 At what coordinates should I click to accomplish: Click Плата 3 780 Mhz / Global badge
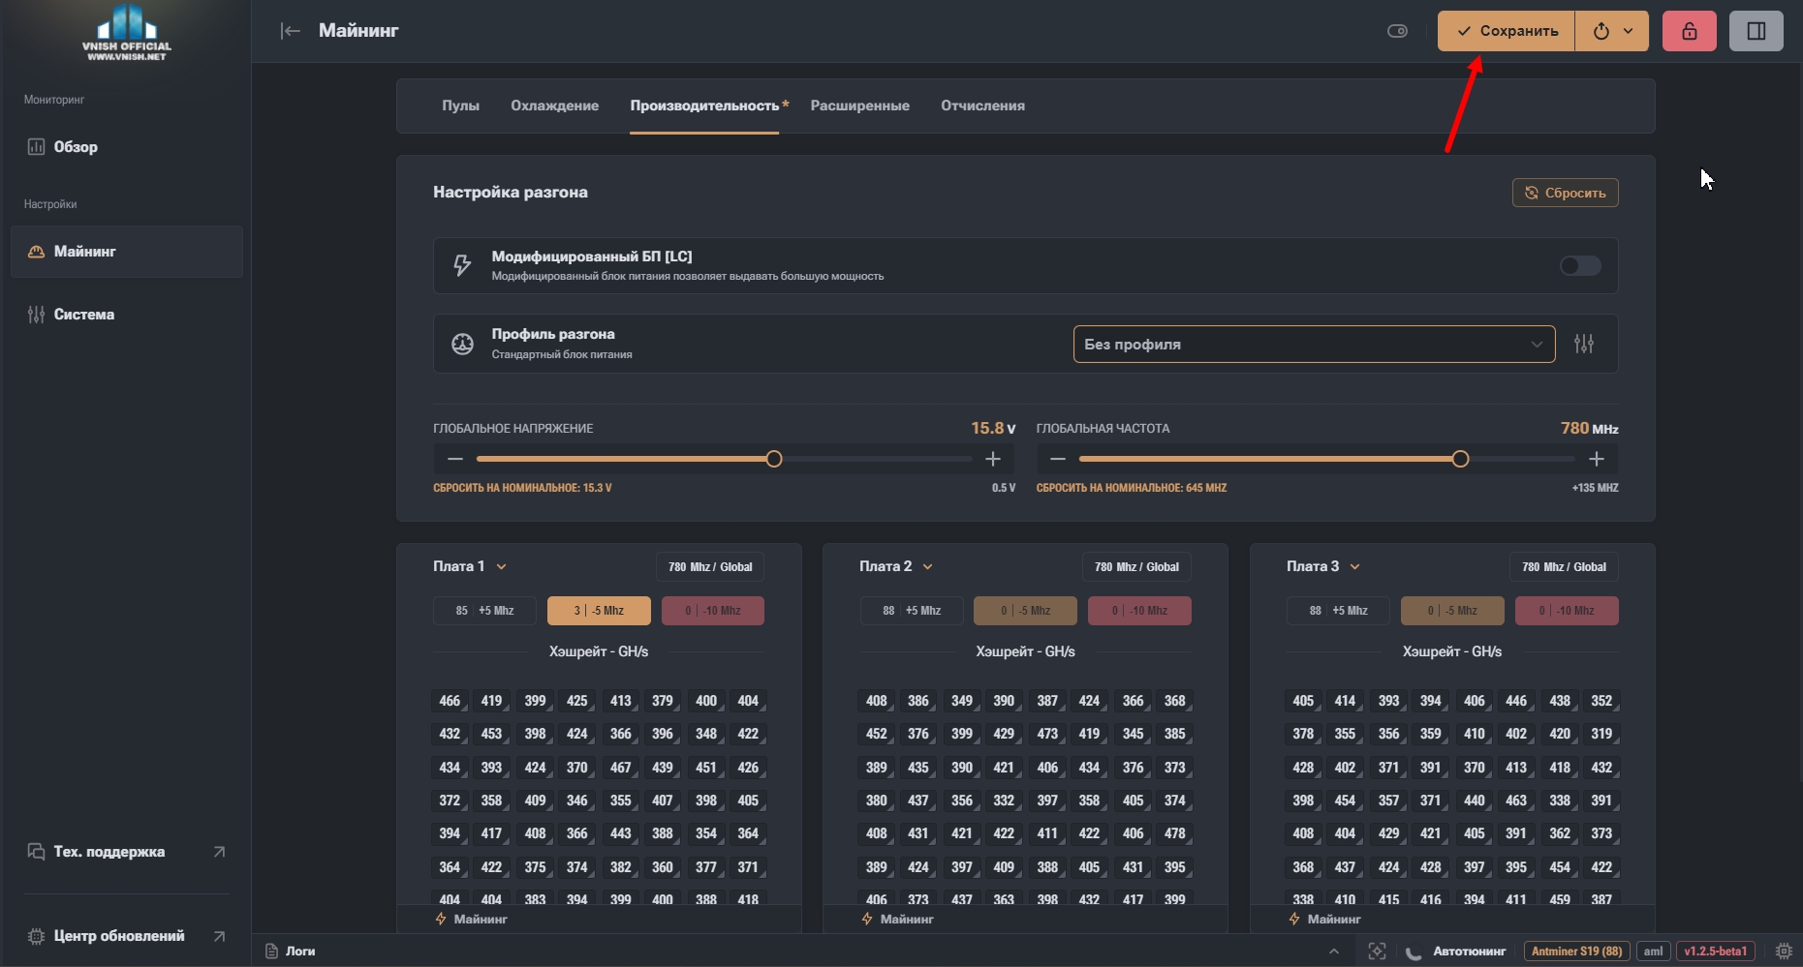(x=1564, y=567)
